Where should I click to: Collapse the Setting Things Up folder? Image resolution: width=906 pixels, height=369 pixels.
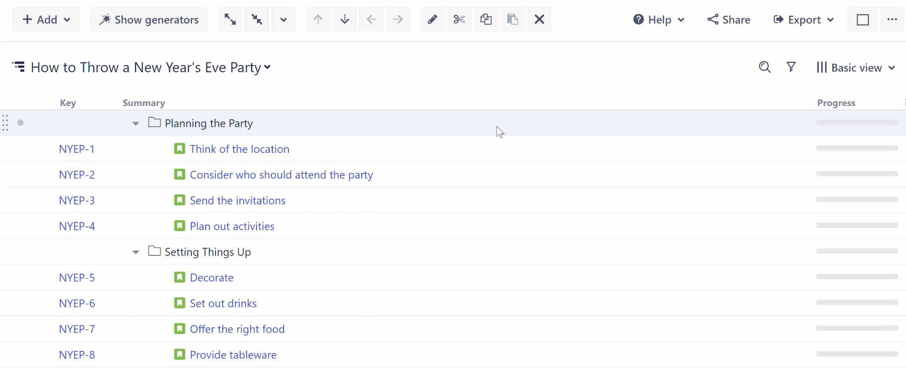136,252
